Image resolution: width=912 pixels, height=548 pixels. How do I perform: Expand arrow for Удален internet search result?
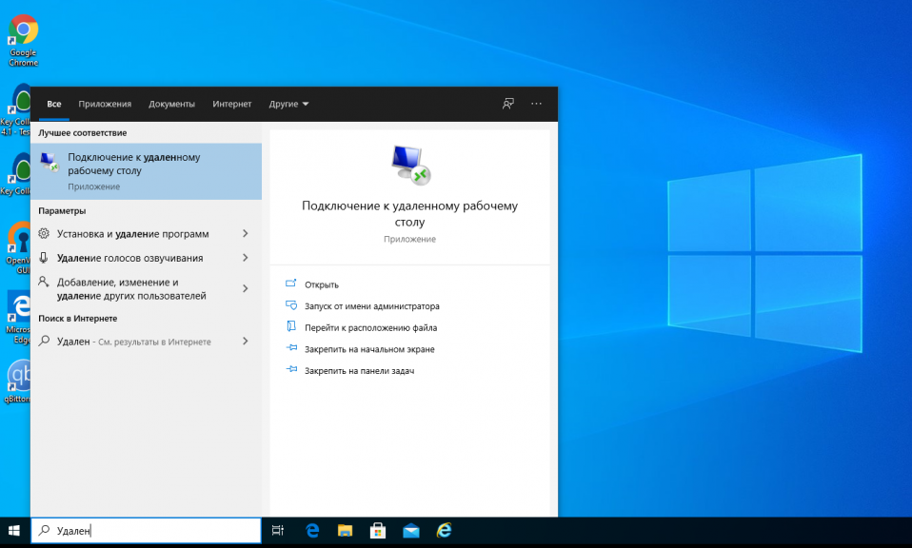point(246,341)
